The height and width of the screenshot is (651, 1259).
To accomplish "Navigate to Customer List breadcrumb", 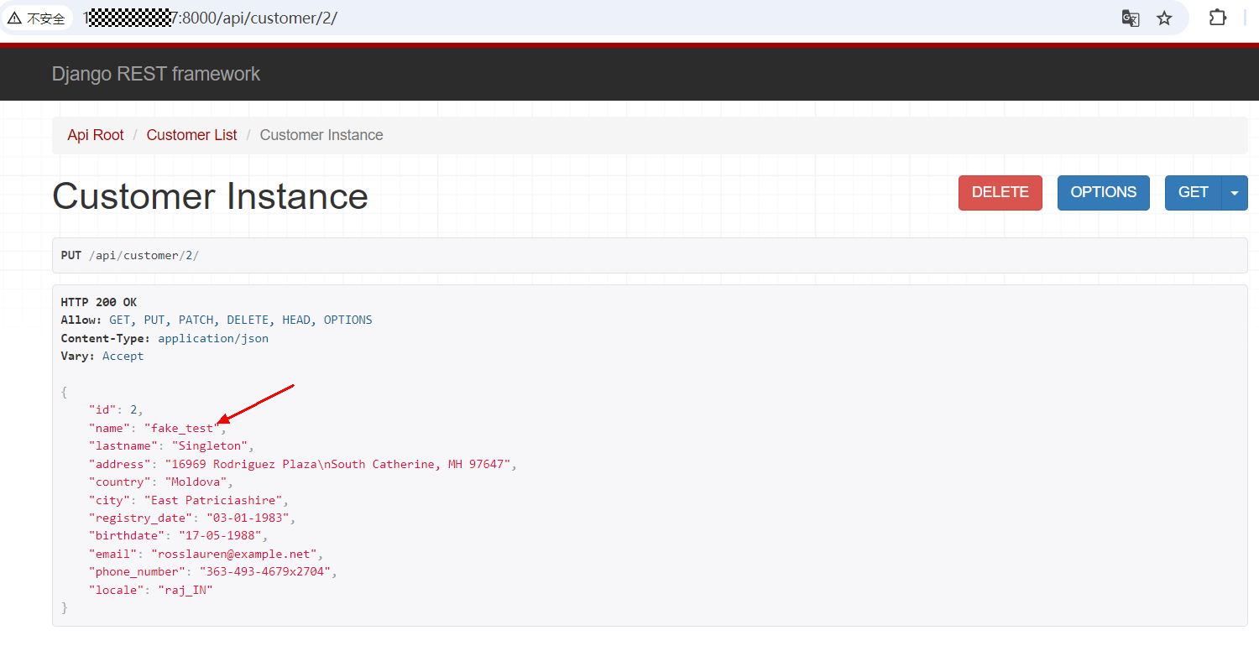I will [191, 135].
